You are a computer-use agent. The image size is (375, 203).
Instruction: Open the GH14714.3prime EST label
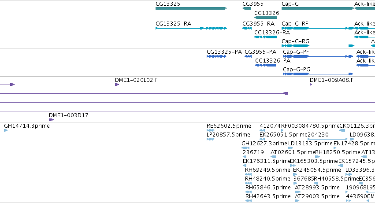(x=27, y=126)
